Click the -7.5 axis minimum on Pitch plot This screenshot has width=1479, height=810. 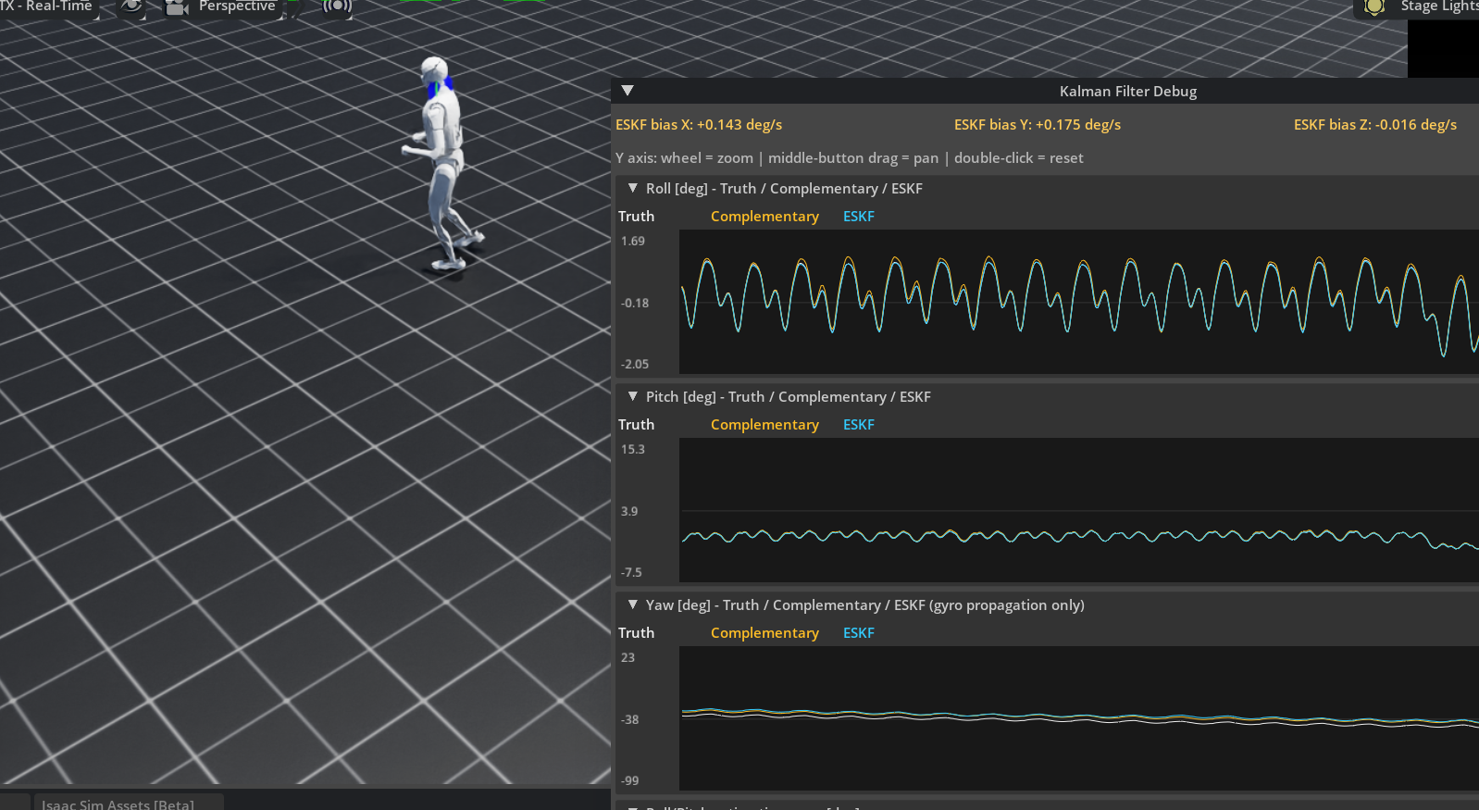631,572
